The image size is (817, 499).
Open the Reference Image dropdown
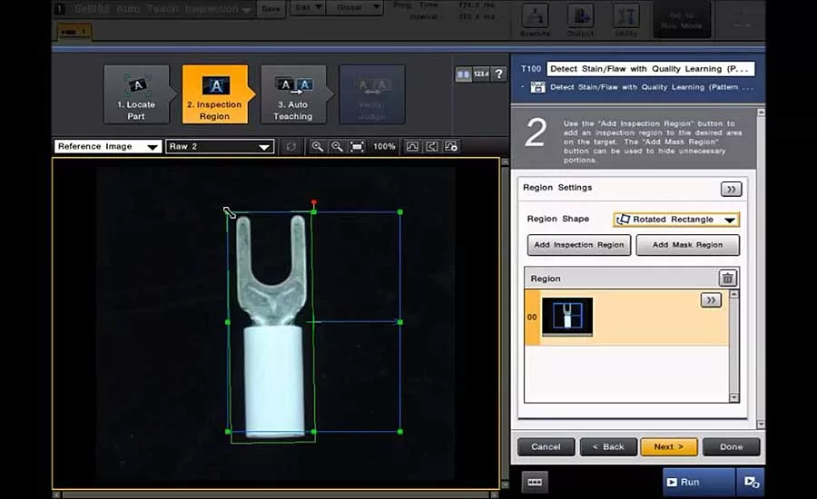pos(108,147)
